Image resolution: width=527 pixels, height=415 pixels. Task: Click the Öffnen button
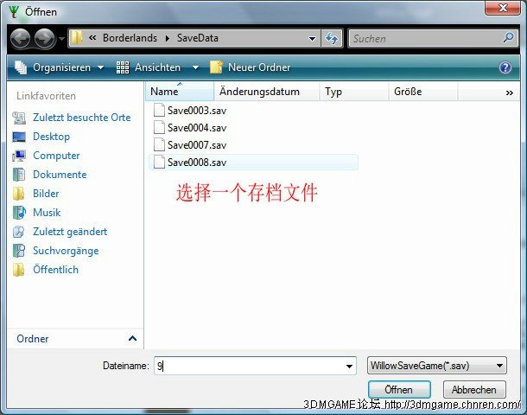399,390
